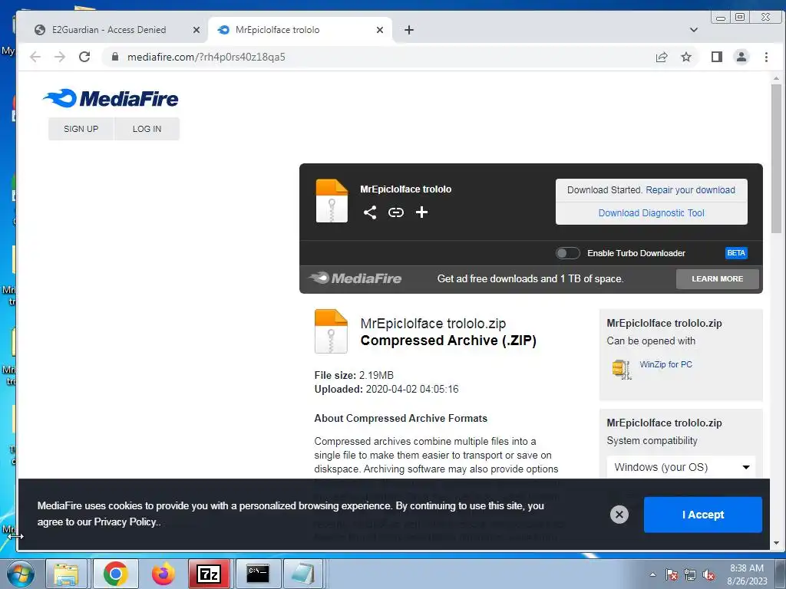Click the taskbar clock showing 8:38 AM
Screen dimensions: 786x589
pyautogui.click(x=747, y=574)
